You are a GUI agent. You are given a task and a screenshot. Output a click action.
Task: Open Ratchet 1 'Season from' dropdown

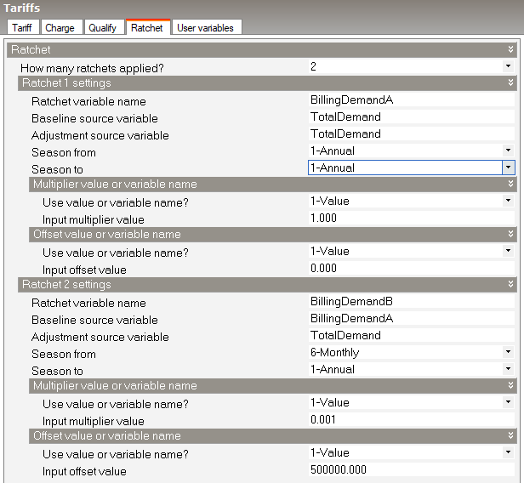(x=508, y=151)
